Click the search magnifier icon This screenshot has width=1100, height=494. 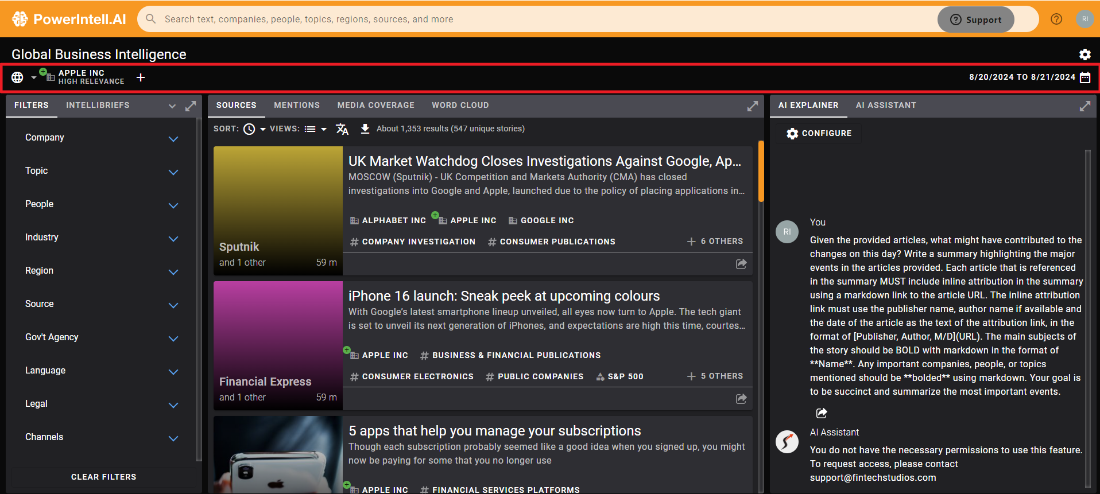click(151, 19)
